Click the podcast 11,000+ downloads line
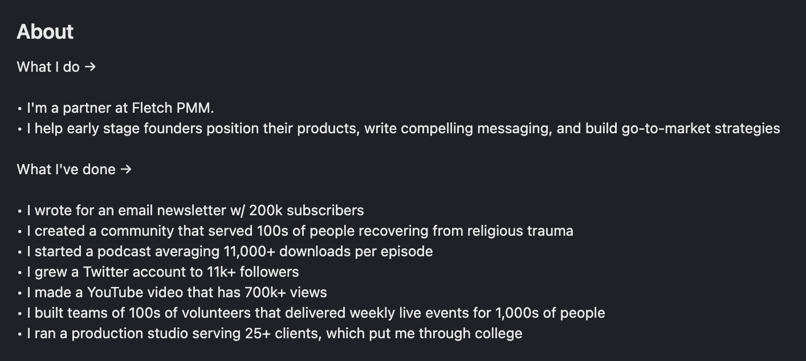This screenshot has height=361, width=806. [225, 252]
